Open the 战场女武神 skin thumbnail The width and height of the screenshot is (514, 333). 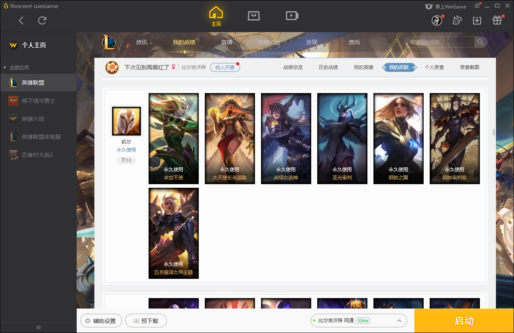286,138
